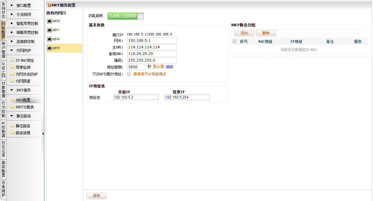Screen dimensions: 373x201
Task: Click the folder icon beside DHCP分配表
Action: 12,107
